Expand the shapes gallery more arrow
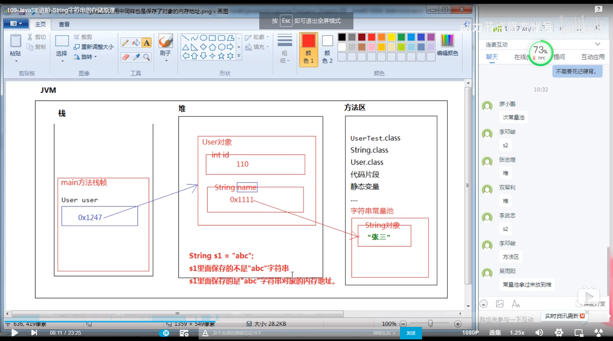613x341 pixels. click(x=239, y=56)
